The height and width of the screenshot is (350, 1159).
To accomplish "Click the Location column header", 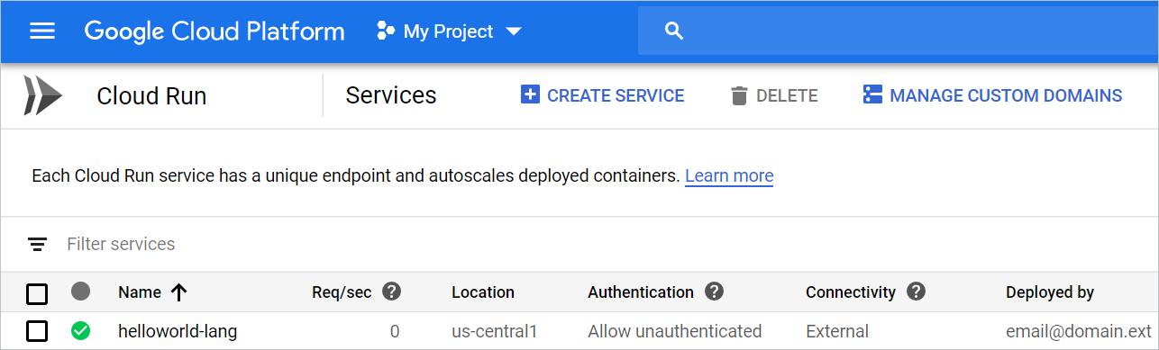I will tap(483, 292).
